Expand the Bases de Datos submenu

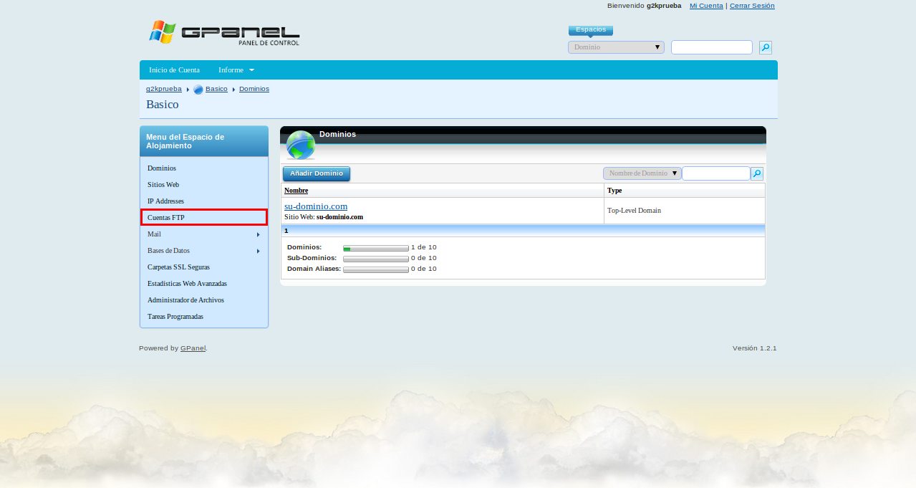click(203, 251)
